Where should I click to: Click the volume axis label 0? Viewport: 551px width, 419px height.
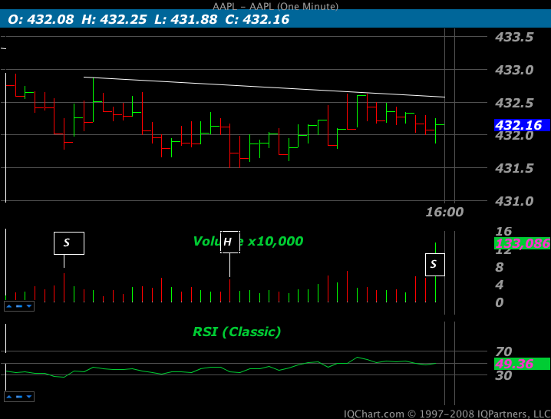[500, 302]
